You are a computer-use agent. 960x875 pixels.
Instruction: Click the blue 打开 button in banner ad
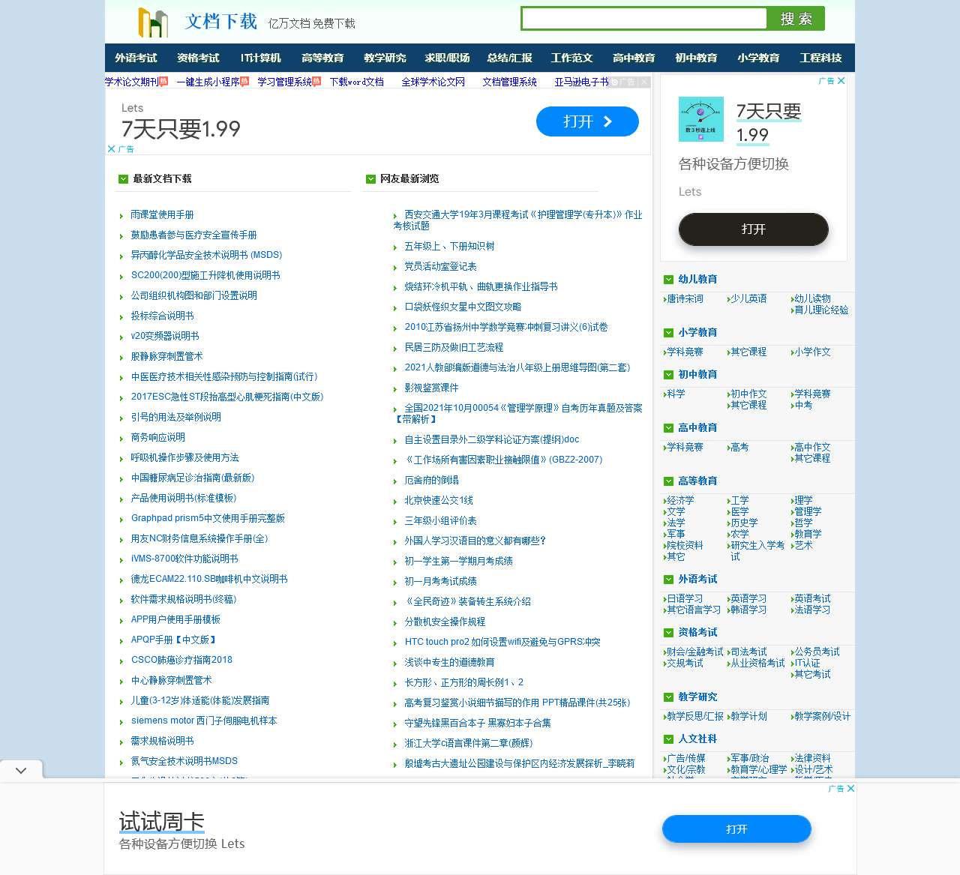[586, 121]
